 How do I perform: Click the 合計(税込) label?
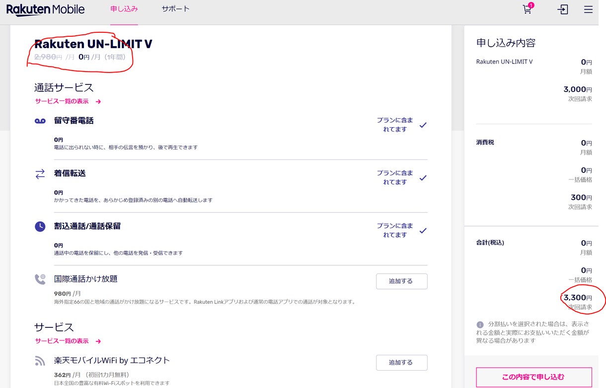tap(490, 243)
